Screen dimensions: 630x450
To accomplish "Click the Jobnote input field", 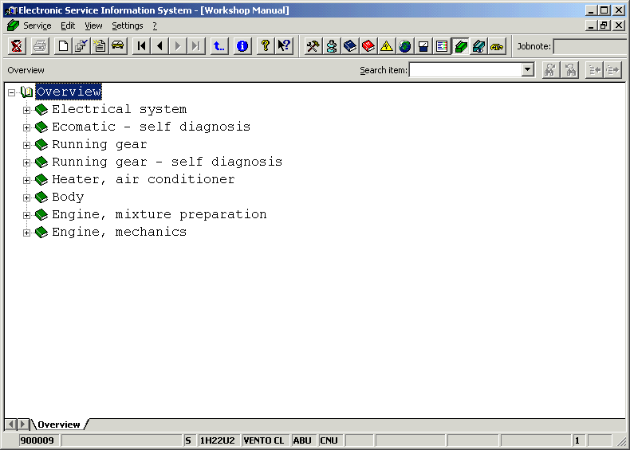I will click(x=589, y=46).
